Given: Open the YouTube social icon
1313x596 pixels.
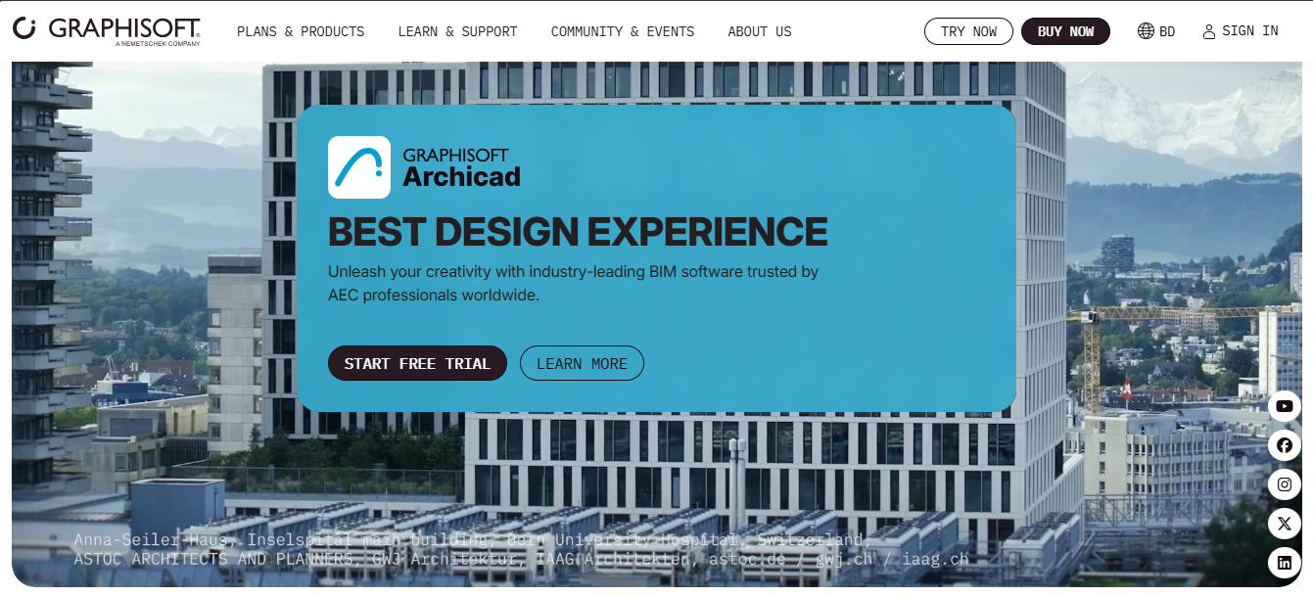Looking at the screenshot, I should tap(1285, 406).
